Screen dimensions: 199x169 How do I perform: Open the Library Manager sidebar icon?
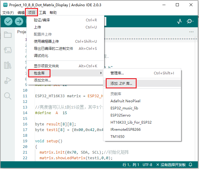pos(8,65)
